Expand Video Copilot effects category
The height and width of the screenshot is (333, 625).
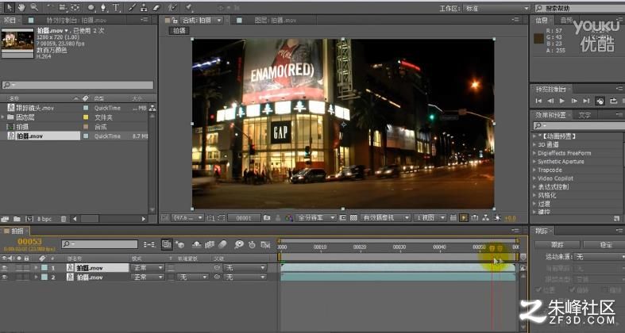pos(534,178)
